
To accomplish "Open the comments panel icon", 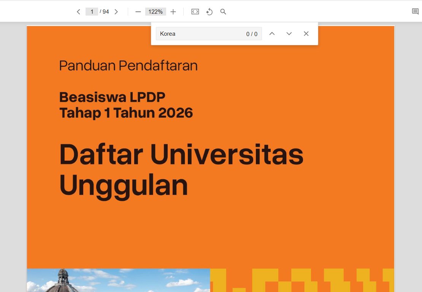I will (x=415, y=11).
